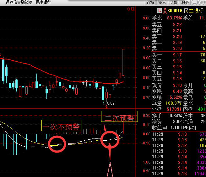Image resolution: width=206 pixels, height=177 pixels.
Task: Select the 卖五 9.22 ask row
Action: tap(179, 24)
